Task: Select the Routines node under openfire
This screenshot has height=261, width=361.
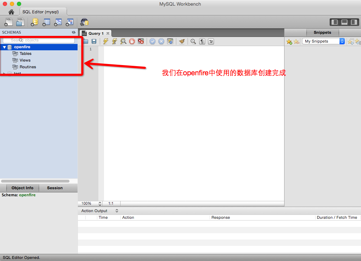Action: point(27,67)
